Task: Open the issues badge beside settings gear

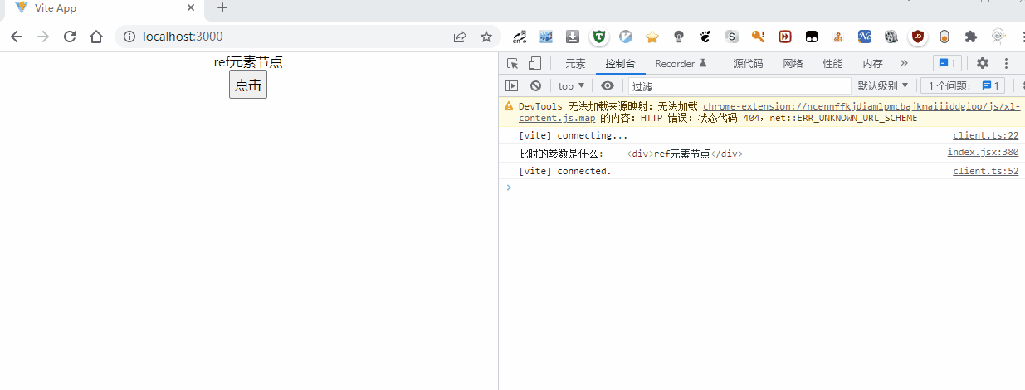Action: (x=947, y=63)
